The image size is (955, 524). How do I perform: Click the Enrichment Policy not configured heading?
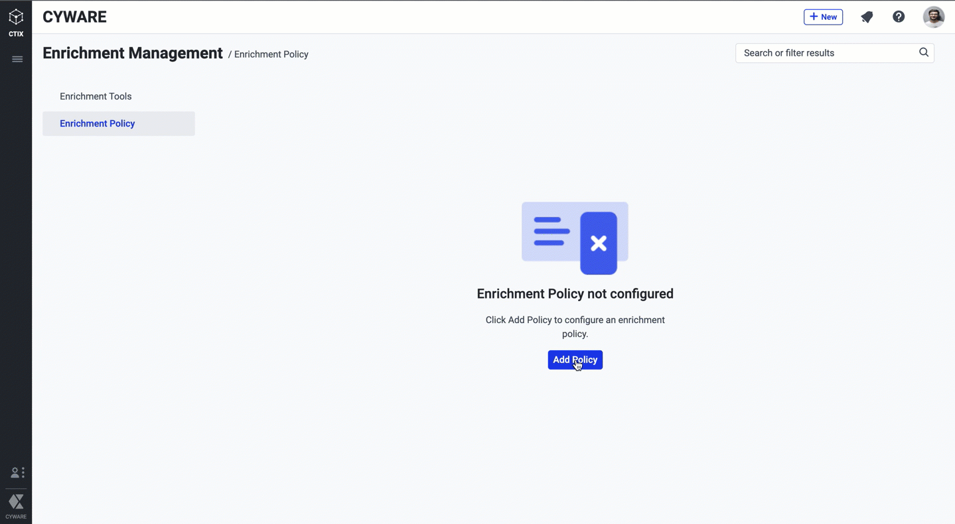[575, 294]
